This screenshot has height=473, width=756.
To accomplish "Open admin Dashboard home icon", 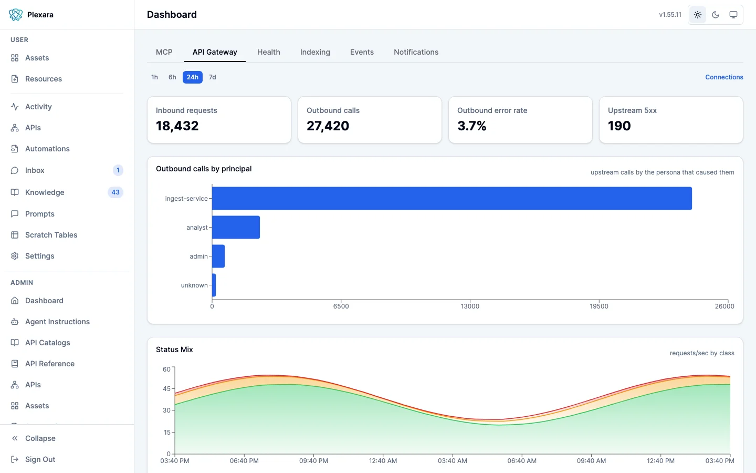I will tap(15, 301).
